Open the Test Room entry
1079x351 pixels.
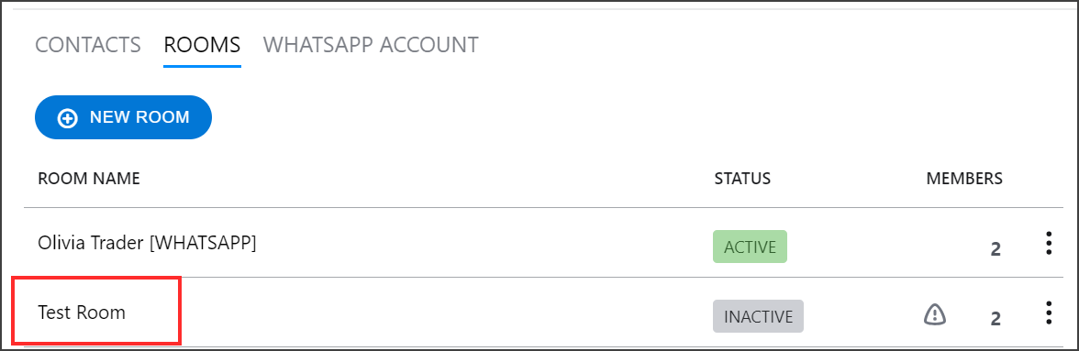click(x=82, y=313)
